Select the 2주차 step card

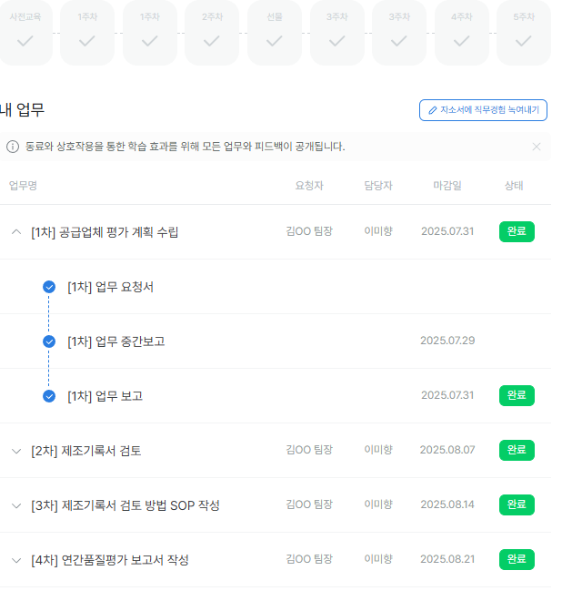pos(212,33)
